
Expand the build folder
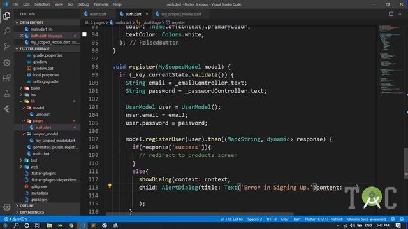(x=21, y=88)
